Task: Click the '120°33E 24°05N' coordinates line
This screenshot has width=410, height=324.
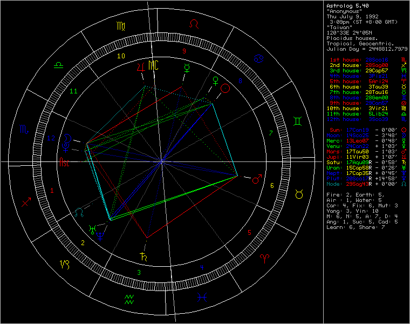Action: coord(350,33)
